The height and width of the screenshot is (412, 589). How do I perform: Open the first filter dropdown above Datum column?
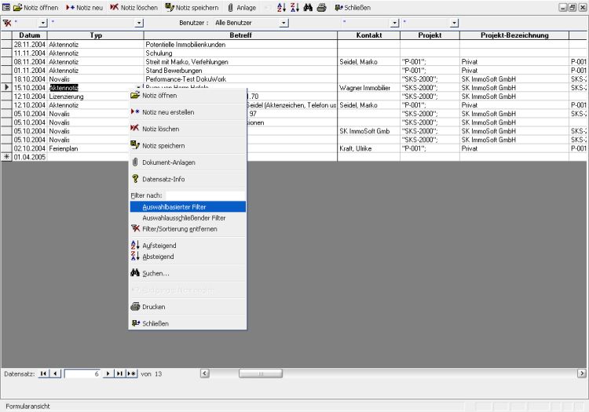(42, 23)
